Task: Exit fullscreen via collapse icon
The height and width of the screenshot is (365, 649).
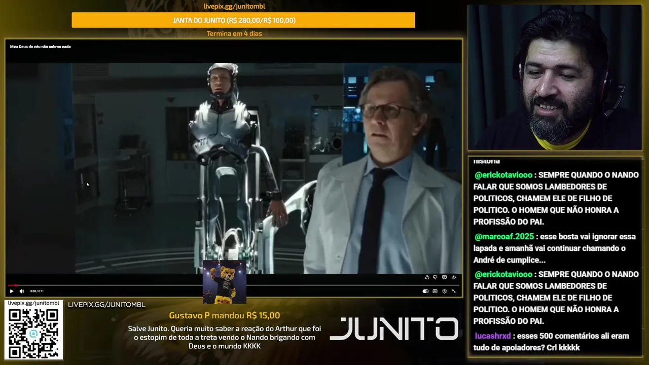Action: click(454, 291)
